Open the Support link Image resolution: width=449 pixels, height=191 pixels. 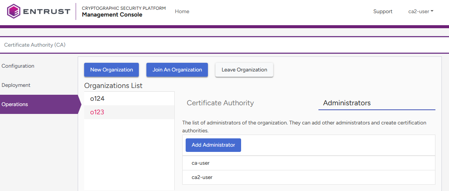(x=383, y=11)
